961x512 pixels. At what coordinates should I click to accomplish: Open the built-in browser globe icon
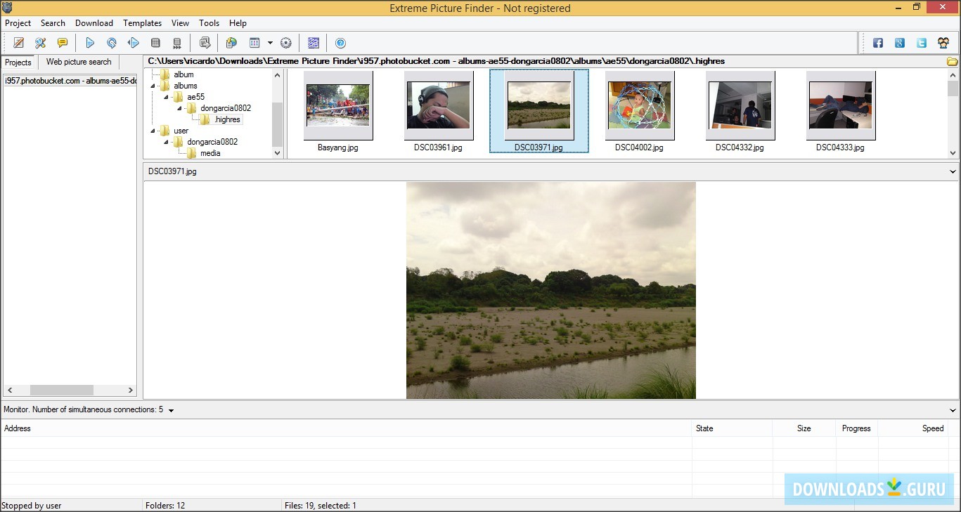click(x=231, y=43)
